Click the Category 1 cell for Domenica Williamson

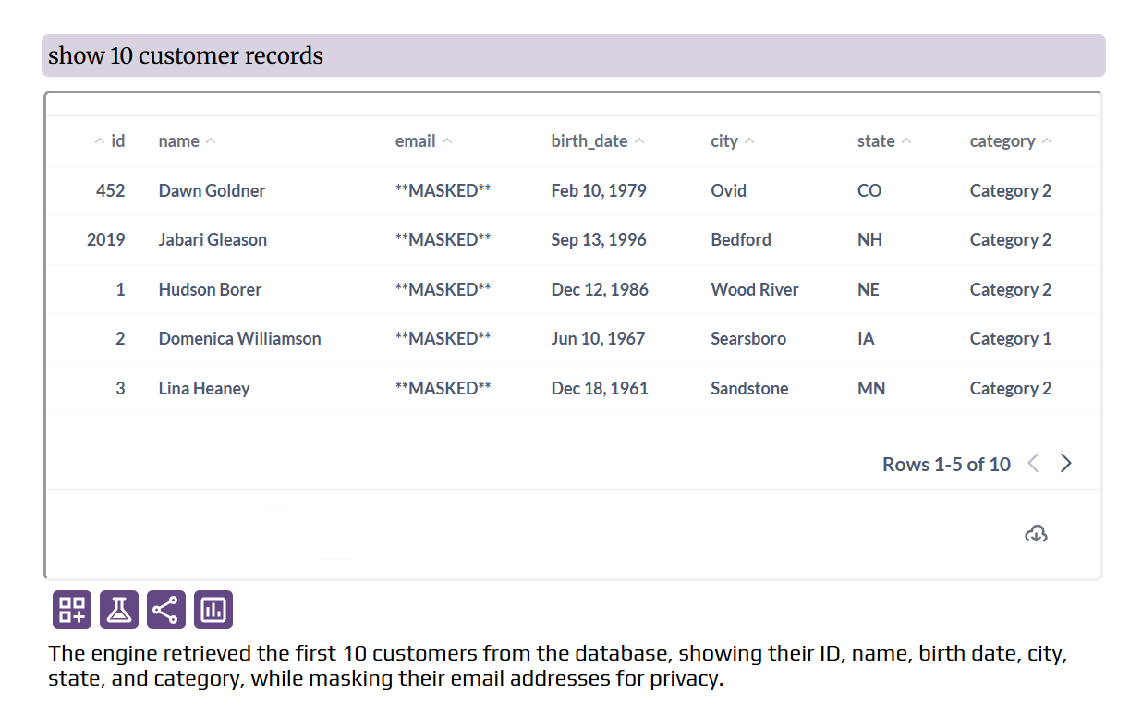click(x=1010, y=339)
